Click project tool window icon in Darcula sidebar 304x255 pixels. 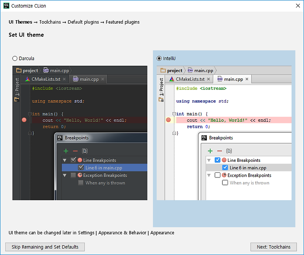pyautogui.click(x=17, y=99)
